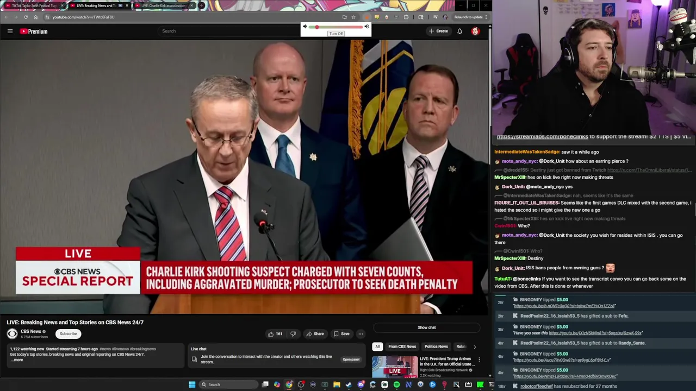Reload the page in the browser
This screenshot has height=391, width=696.
click(x=26, y=17)
